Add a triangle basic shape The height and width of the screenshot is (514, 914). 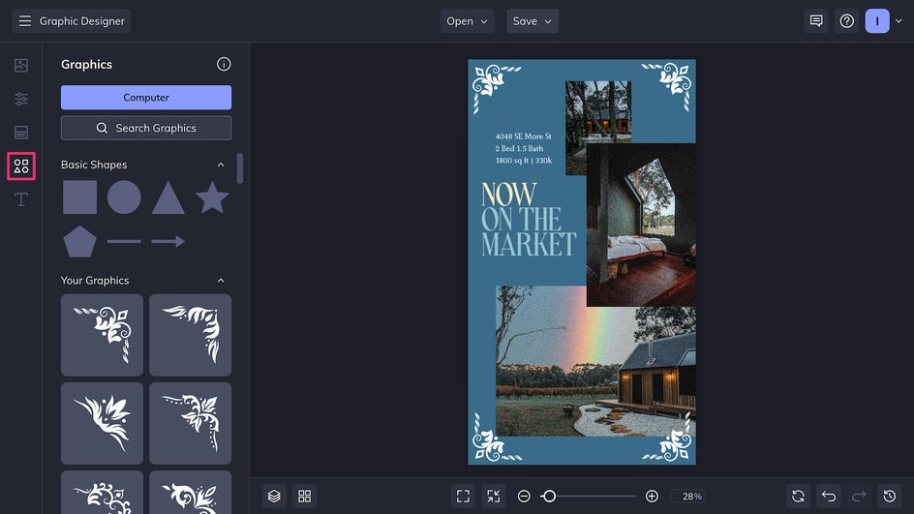tap(168, 197)
